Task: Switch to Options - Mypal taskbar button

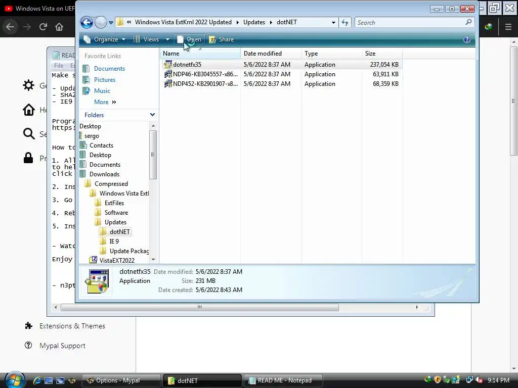Action: [121, 380]
